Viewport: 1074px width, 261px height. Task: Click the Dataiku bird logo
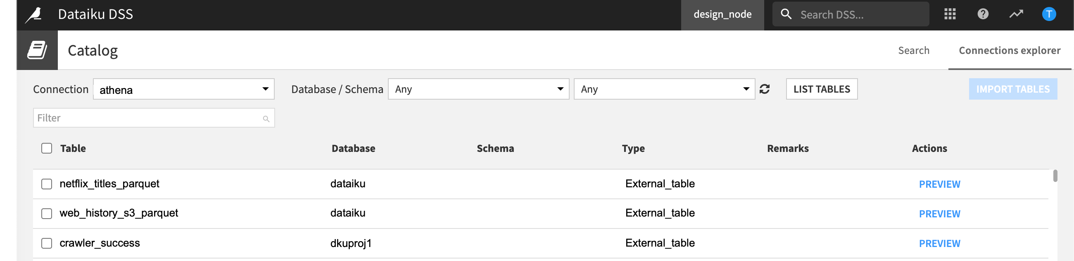34,15
